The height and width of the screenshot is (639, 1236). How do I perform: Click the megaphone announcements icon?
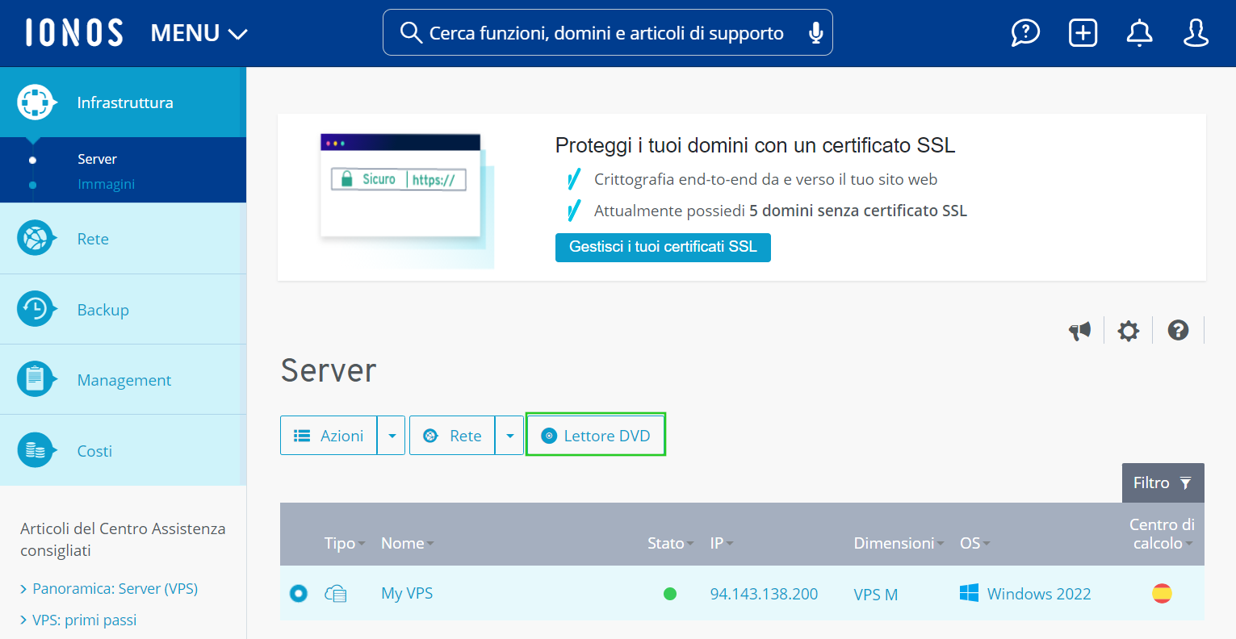click(1079, 330)
